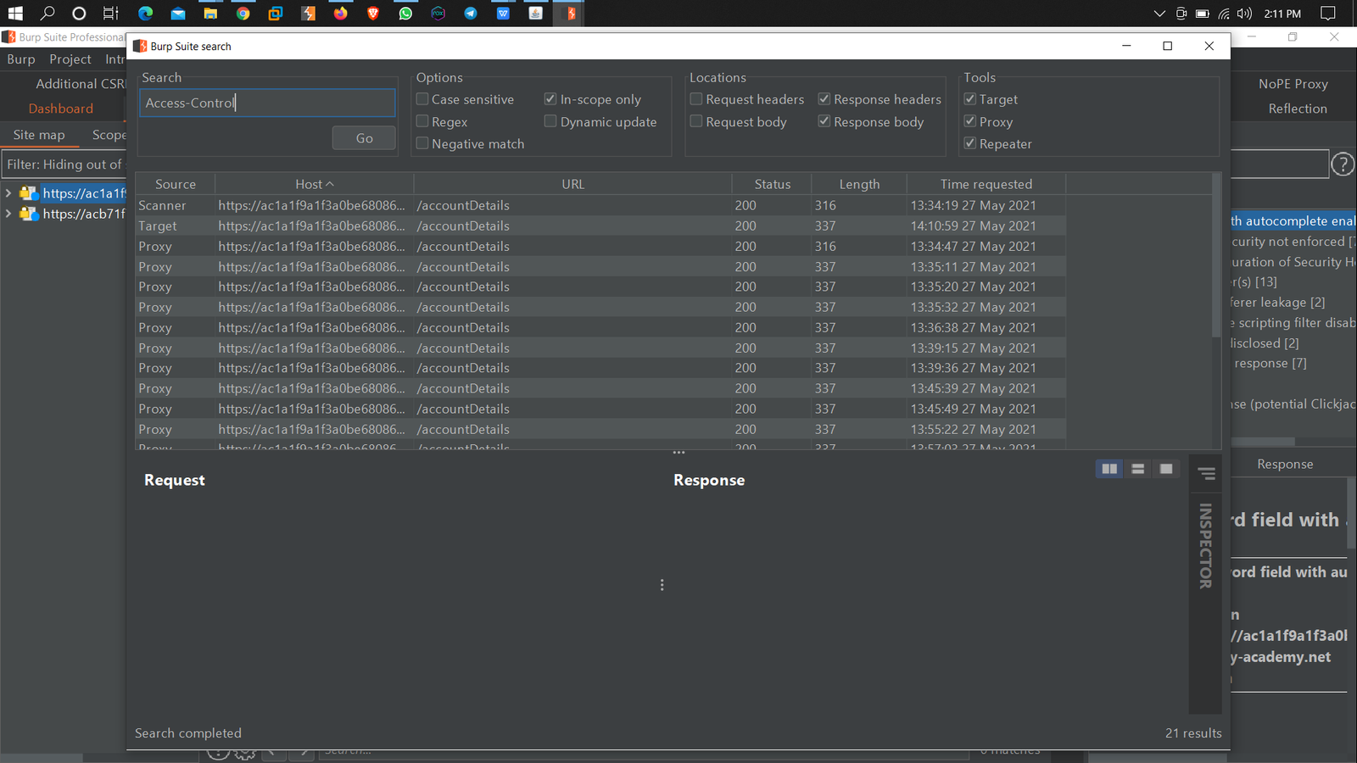This screenshot has height=763, width=1357.
Task: Select the Scanner result row
Action: pyautogui.click(x=600, y=205)
